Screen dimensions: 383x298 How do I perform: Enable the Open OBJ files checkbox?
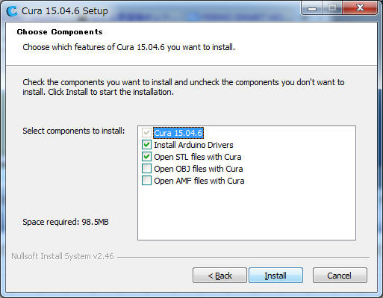[x=146, y=169]
